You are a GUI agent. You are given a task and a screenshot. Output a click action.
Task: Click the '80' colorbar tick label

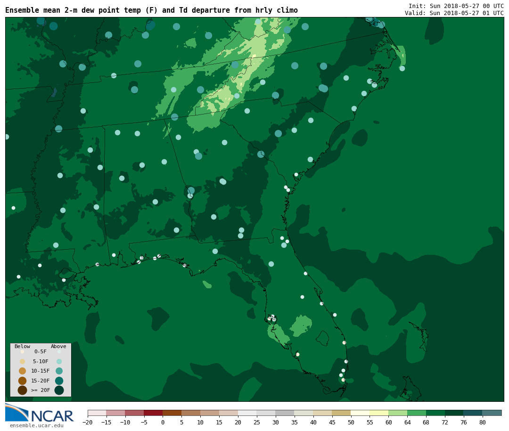click(483, 423)
